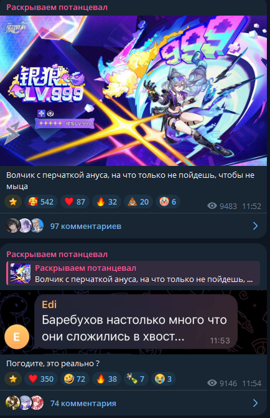Image resolution: width=270 pixels, height=418 pixels.
Task: Click the clown reaction showing 6
Action: tap(168, 202)
